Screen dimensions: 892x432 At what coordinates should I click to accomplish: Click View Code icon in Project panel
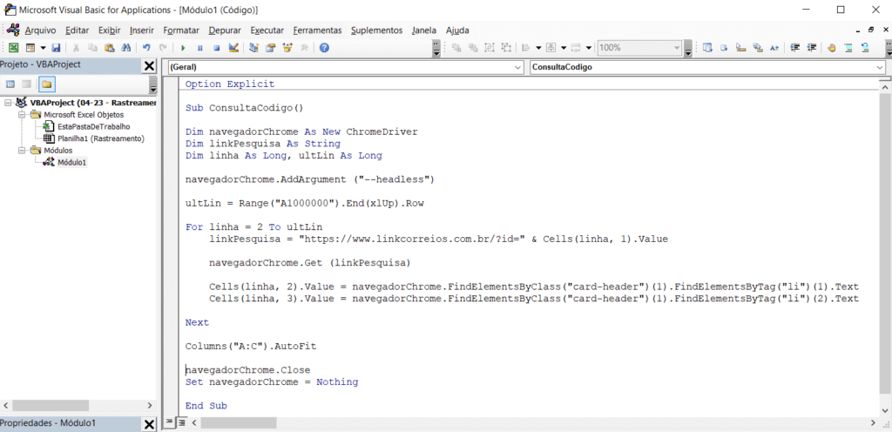click(x=10, y=84)
